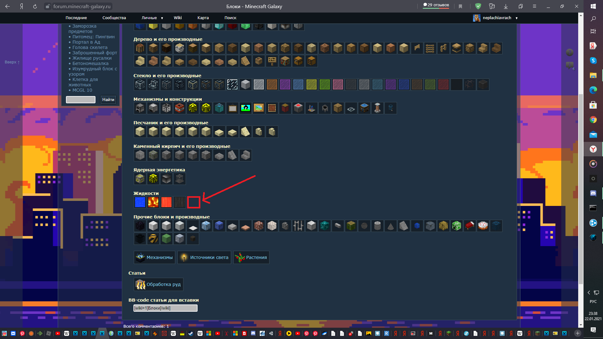Click the lava liquid block icon
This screenshot has width=603, height=339.
(153, 202)
